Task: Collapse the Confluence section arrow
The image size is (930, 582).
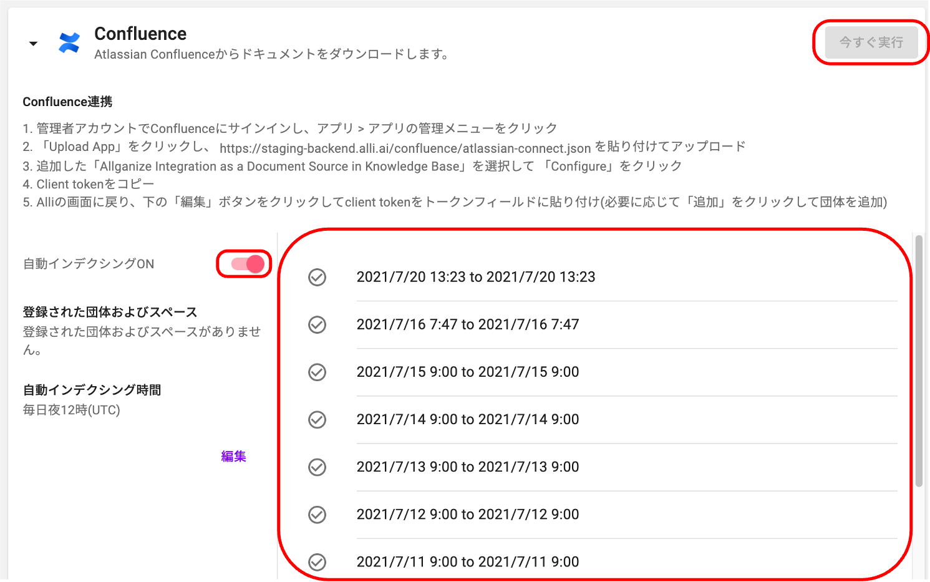Action: tap(33, 44)
